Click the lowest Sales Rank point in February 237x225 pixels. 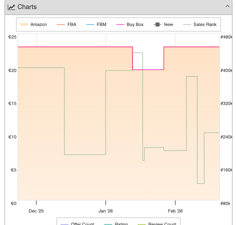(x=200, y=183)
